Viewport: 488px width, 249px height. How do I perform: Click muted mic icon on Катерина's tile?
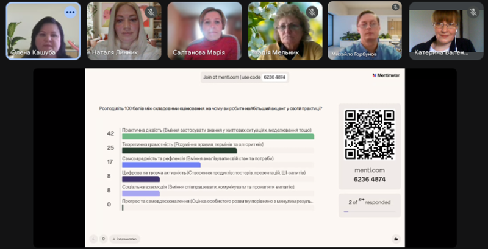(473, 12)
